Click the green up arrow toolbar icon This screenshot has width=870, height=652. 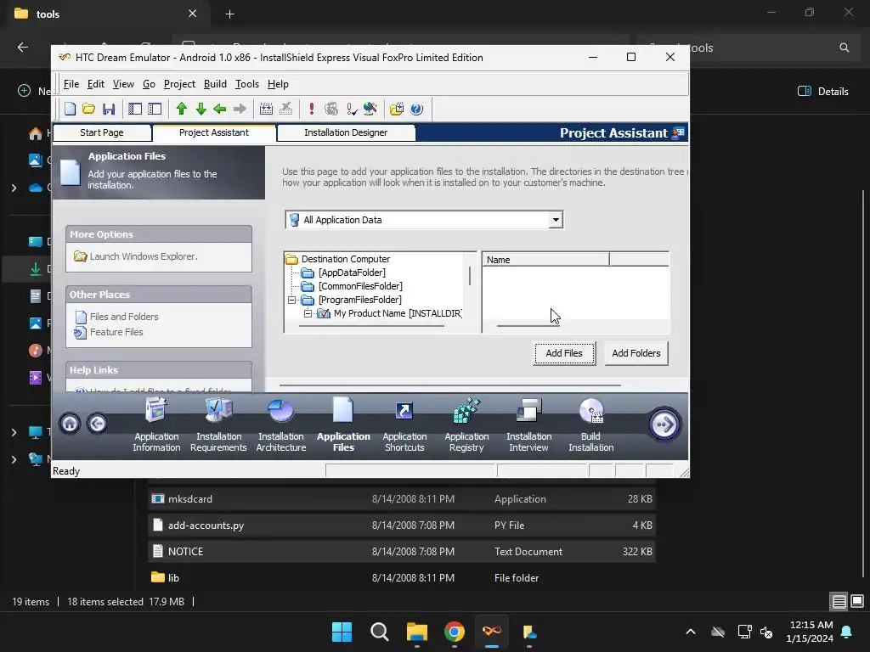pyautogui.click(x=182, y=109)
